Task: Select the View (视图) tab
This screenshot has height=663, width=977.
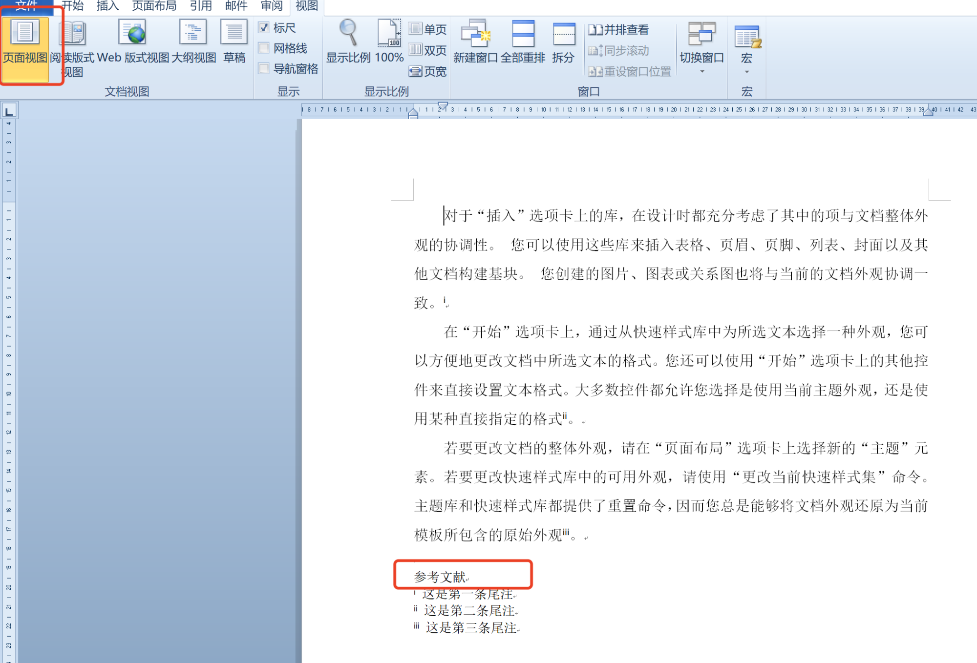Action: point(307,6)
